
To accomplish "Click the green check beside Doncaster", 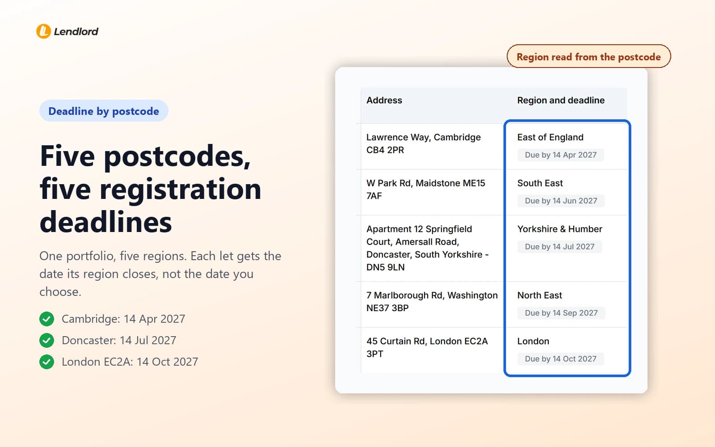I will pos(46,340).
